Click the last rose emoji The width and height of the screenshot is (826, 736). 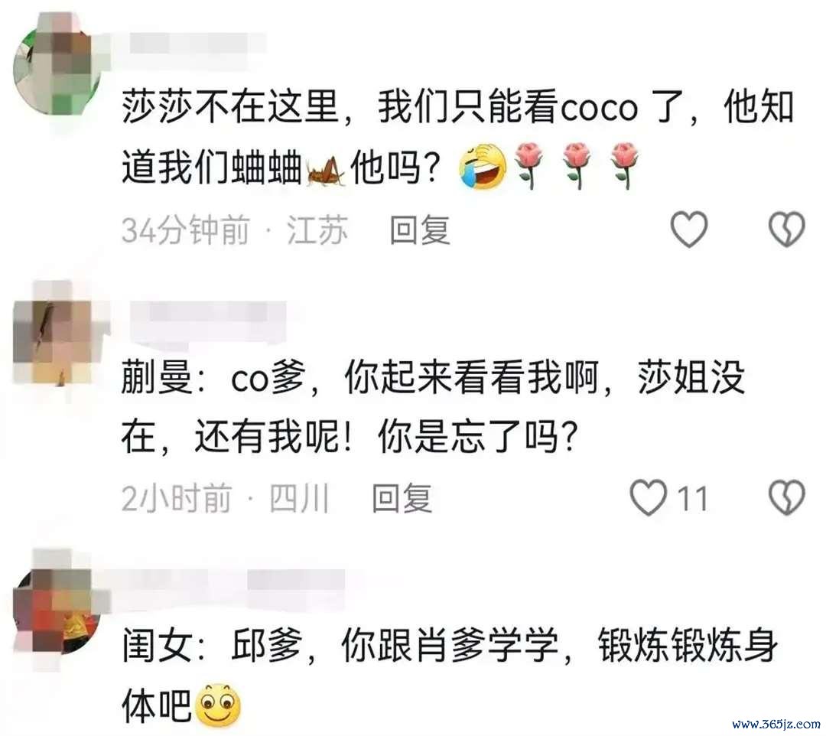(x=626, y=165)
